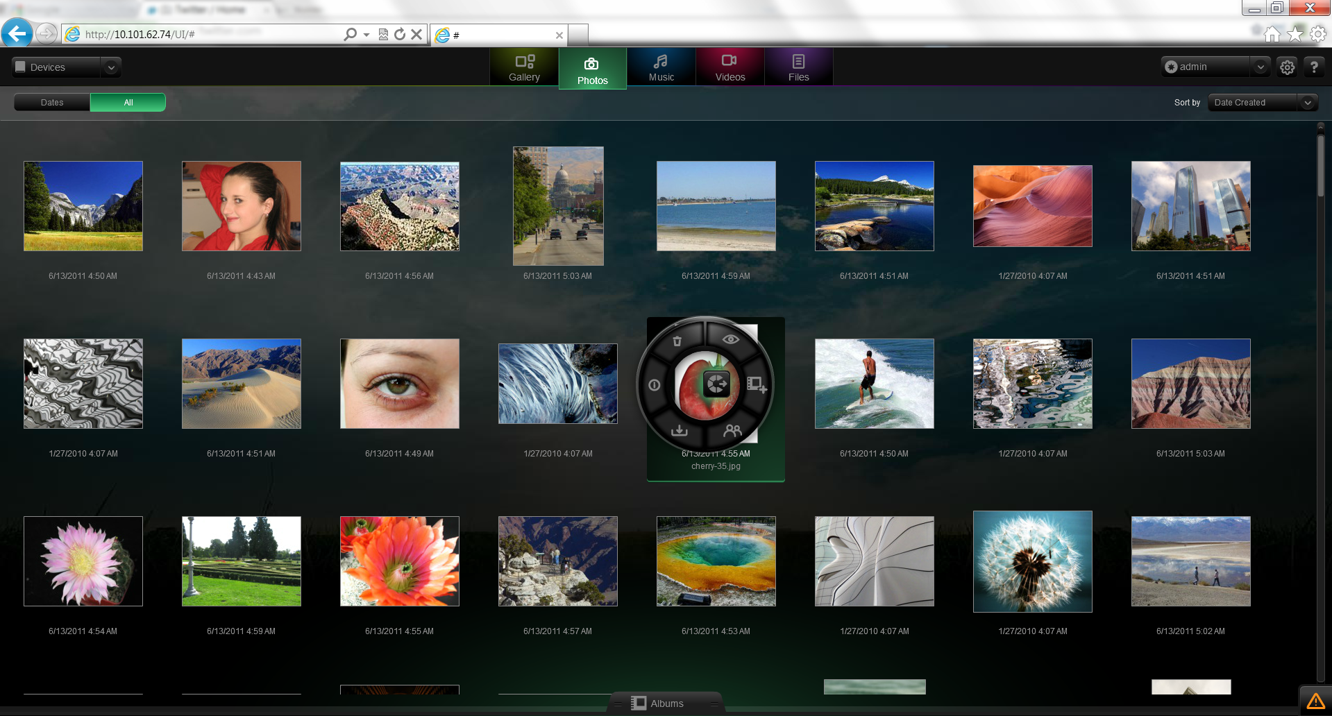The height and width of the screenshot is (716, 1332).
Task: Click the download icon in radial menu
Action: [679, 431]
